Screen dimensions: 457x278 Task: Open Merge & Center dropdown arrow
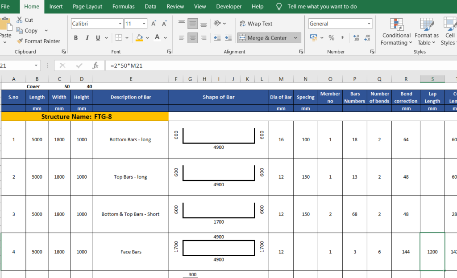point(295,38)
